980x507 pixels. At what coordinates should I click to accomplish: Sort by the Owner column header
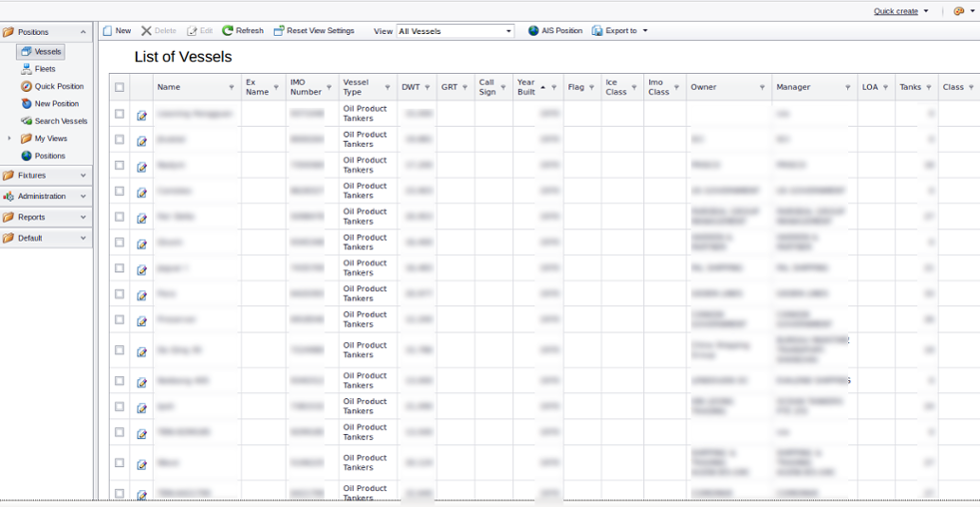(703, 88)
